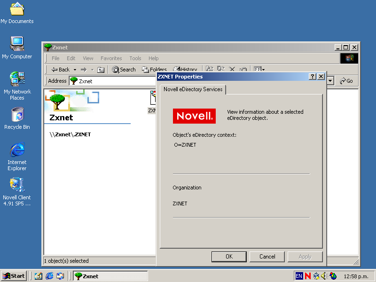Click the volume speaker tray icon
The image size is (376, 282).
pos(324,276)
